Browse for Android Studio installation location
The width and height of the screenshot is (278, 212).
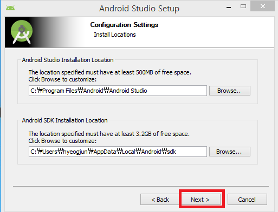coord(230,91)
